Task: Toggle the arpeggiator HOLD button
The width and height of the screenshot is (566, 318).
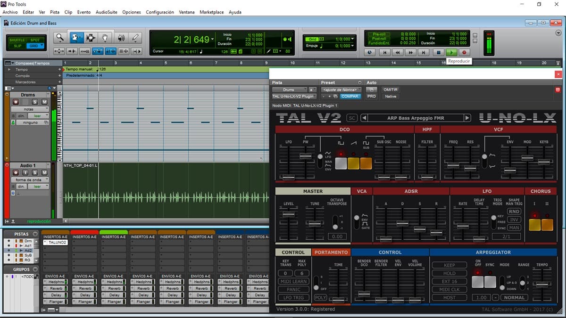Action: click(449, 273)
